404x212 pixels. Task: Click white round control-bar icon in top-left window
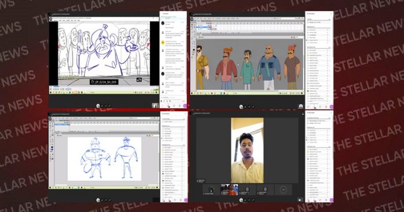(98, 105)
